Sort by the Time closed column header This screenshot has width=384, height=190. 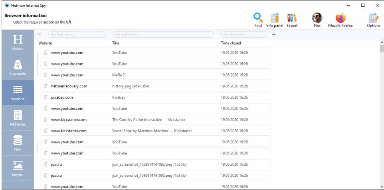(x=231, y=43)
